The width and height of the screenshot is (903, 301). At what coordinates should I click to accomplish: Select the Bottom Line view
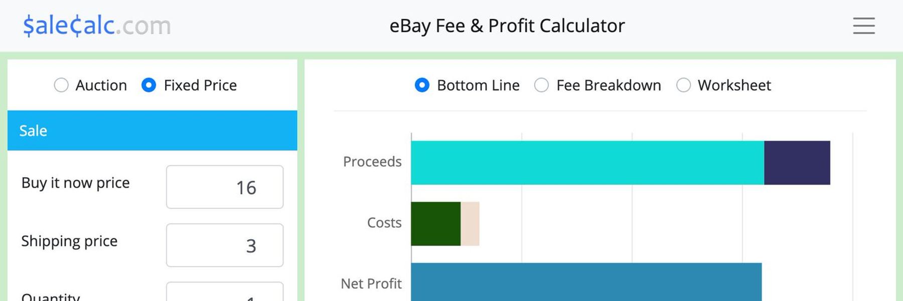pos(422,85)
